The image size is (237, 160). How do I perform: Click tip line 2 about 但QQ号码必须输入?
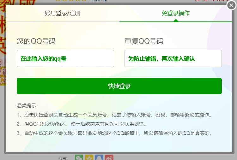click(x=82, y=124)
